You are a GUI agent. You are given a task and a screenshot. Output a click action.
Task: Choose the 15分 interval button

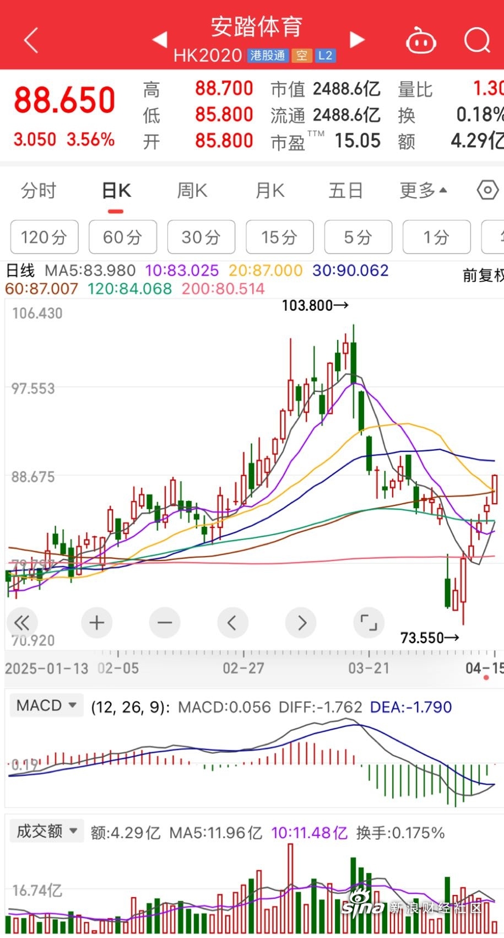(280, 237)
